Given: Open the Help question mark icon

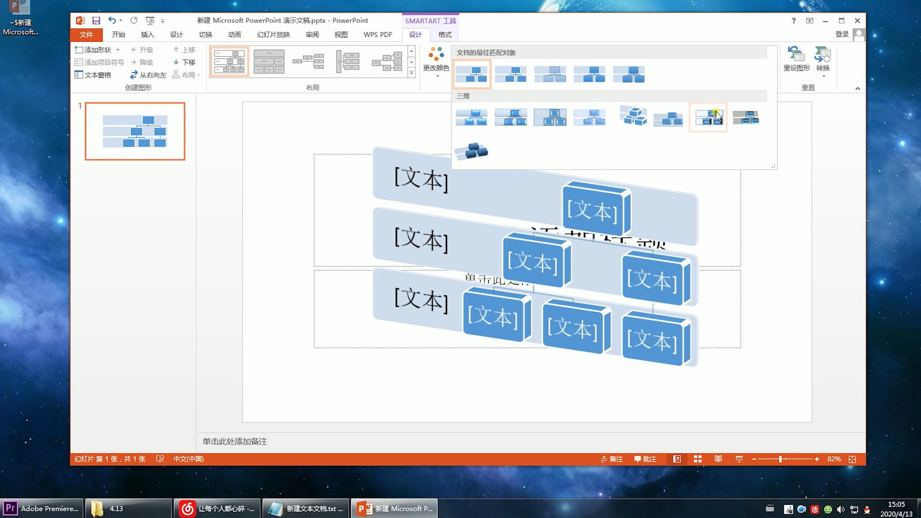Looking at the screenshot, I should click(793, 21).
